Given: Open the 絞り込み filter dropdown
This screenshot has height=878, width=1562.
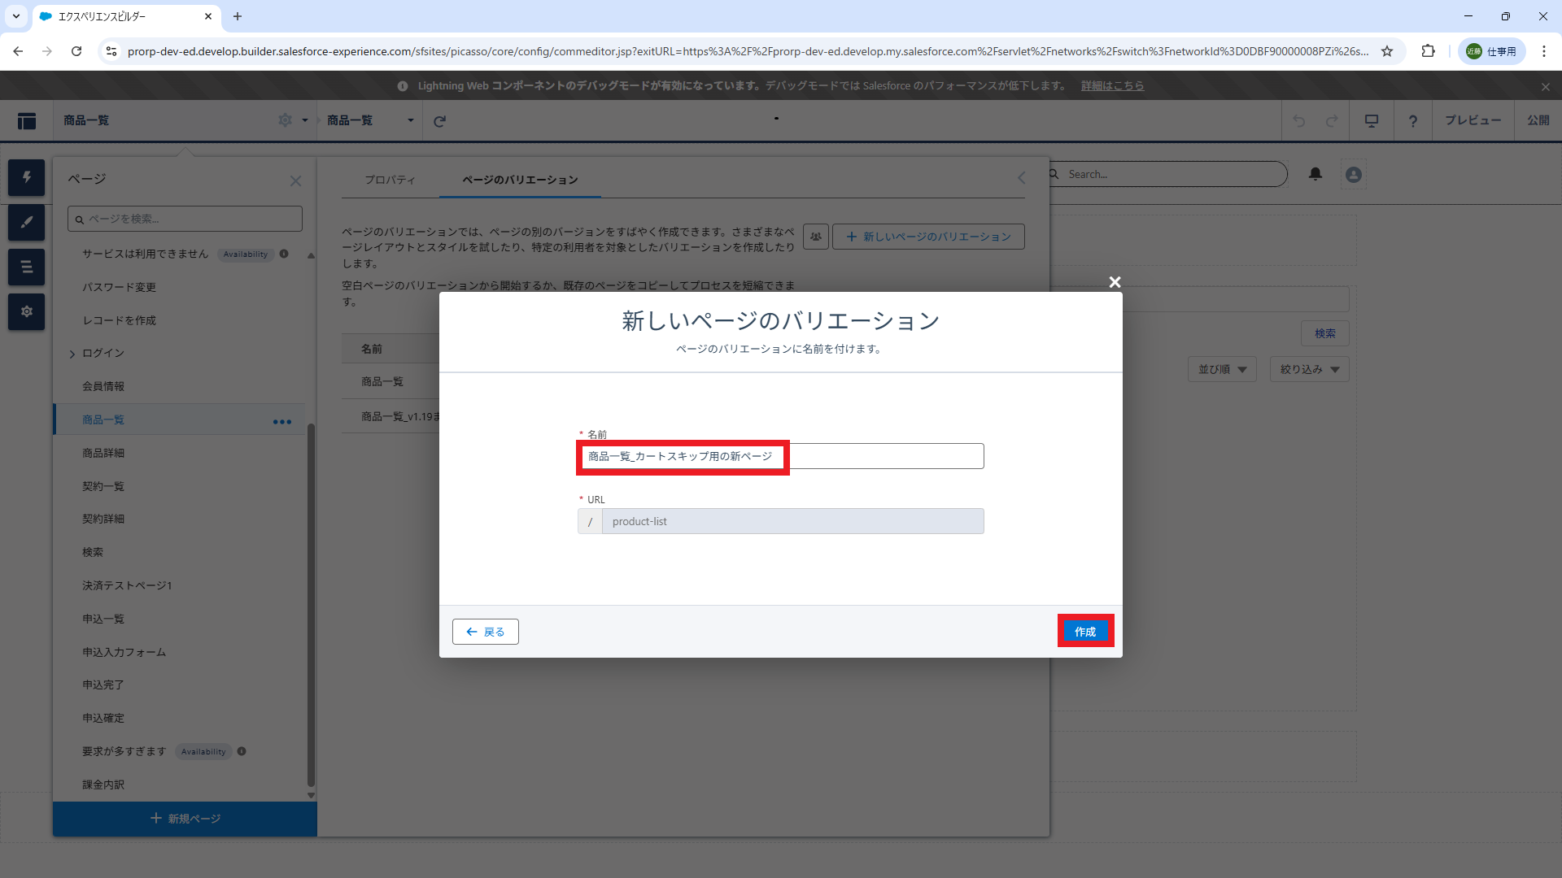Looking at the screenshot, I should pos(1309,369).
